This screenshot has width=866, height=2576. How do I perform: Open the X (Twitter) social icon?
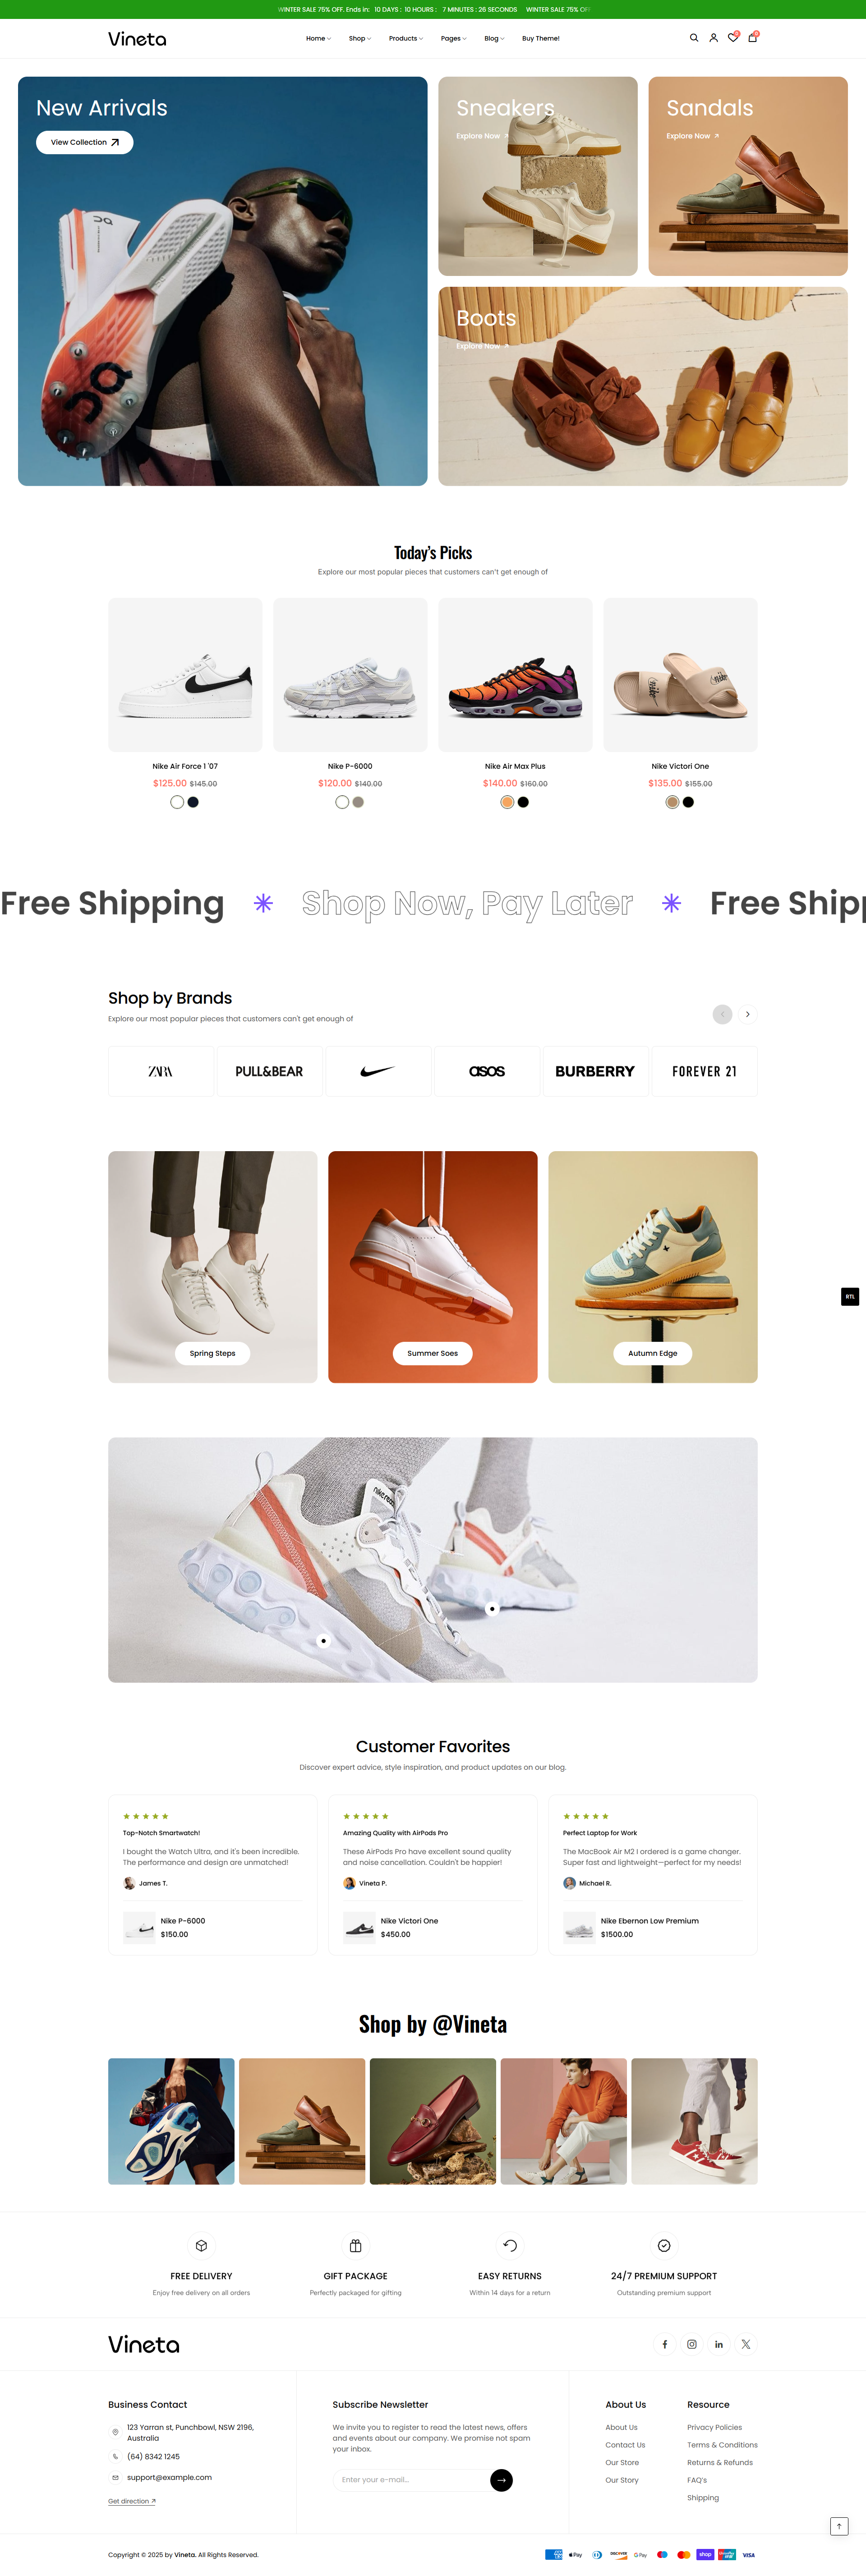click(x=746, y=2344)
